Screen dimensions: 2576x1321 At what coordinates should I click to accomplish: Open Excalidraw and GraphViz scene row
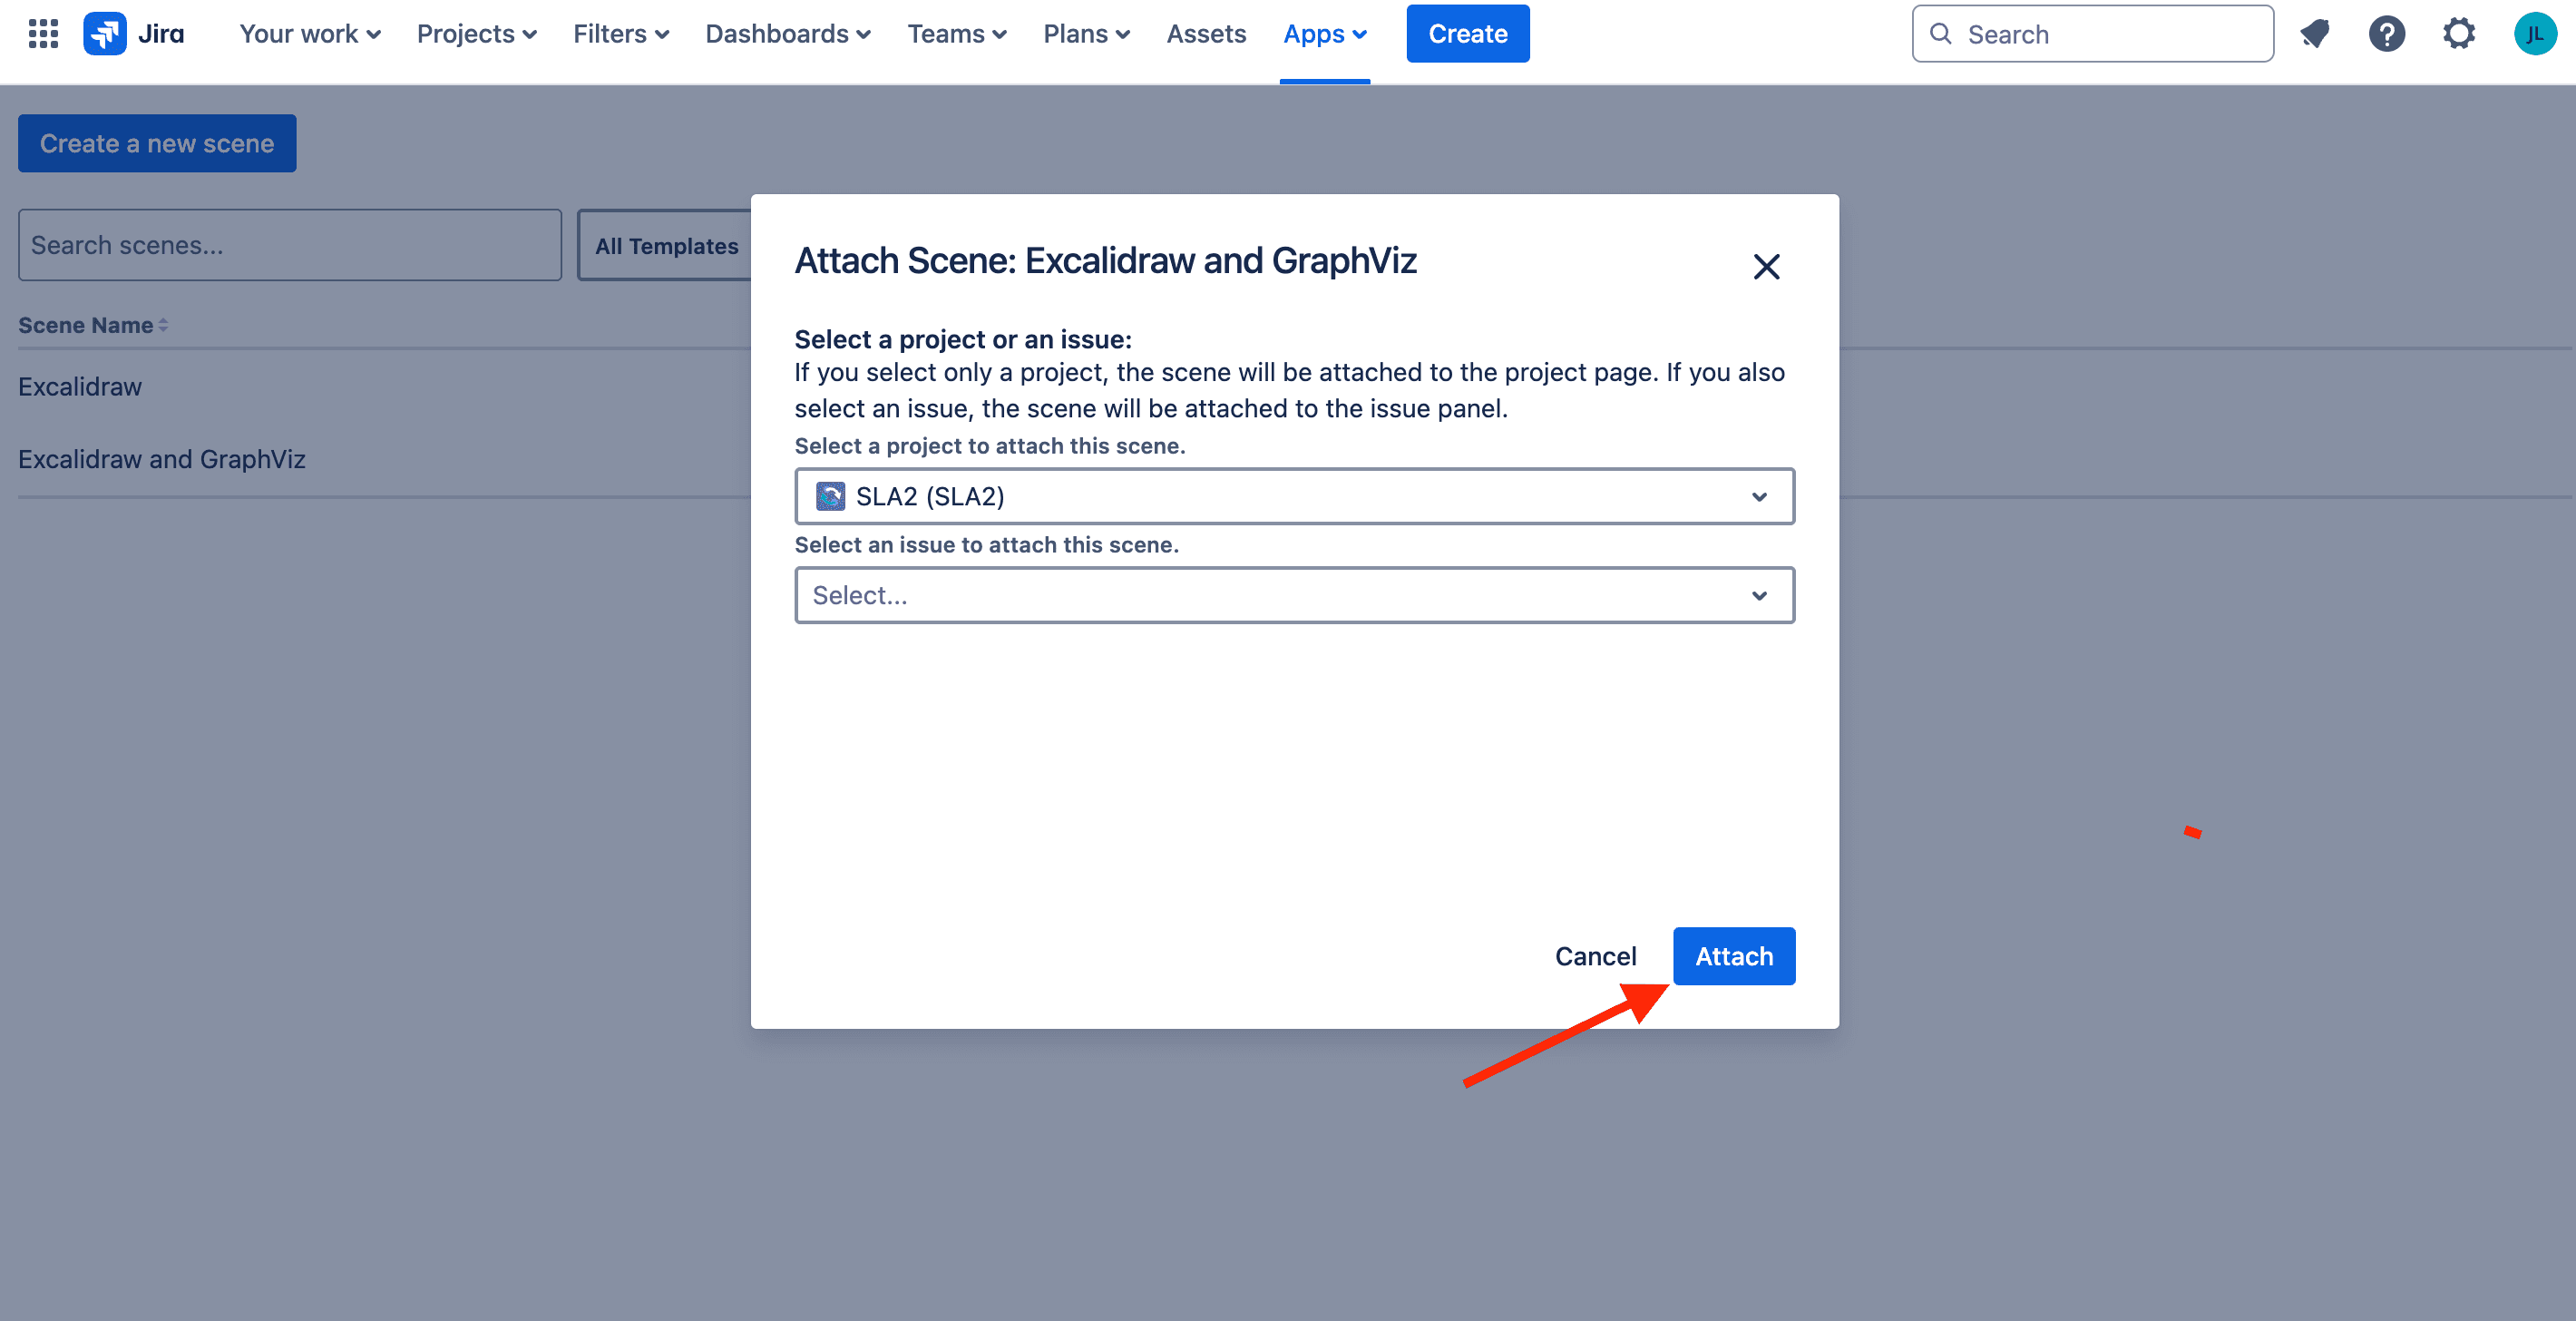point(162,459)
